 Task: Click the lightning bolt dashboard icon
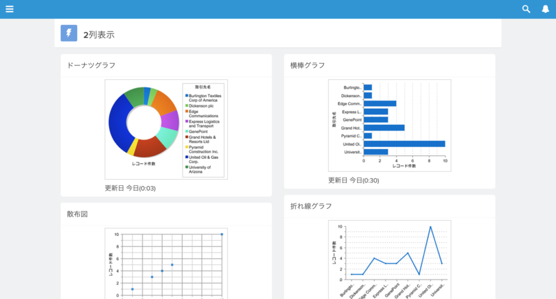pos(69,33)
